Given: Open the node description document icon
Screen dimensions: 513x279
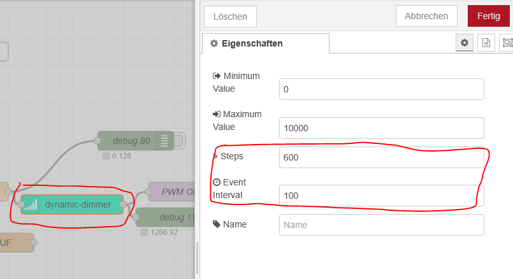Looking at the screenshot, I should pos(486,43).
